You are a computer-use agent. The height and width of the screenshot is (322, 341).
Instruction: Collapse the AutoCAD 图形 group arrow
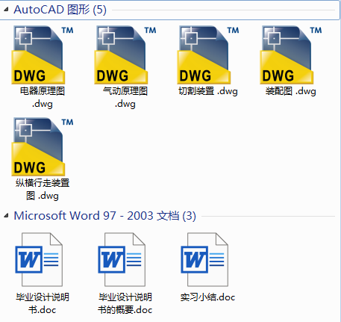6,10
